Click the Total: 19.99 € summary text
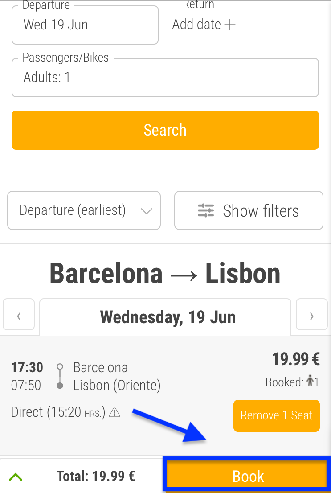The width and height of the screenshot is (331, 493). (x=96, y=477)
